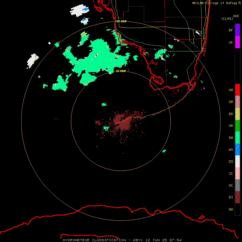Click the small green rain cell southeast near 50 NMI ring
The height and width of the screenshot is (242, 242).
[164, 151]
